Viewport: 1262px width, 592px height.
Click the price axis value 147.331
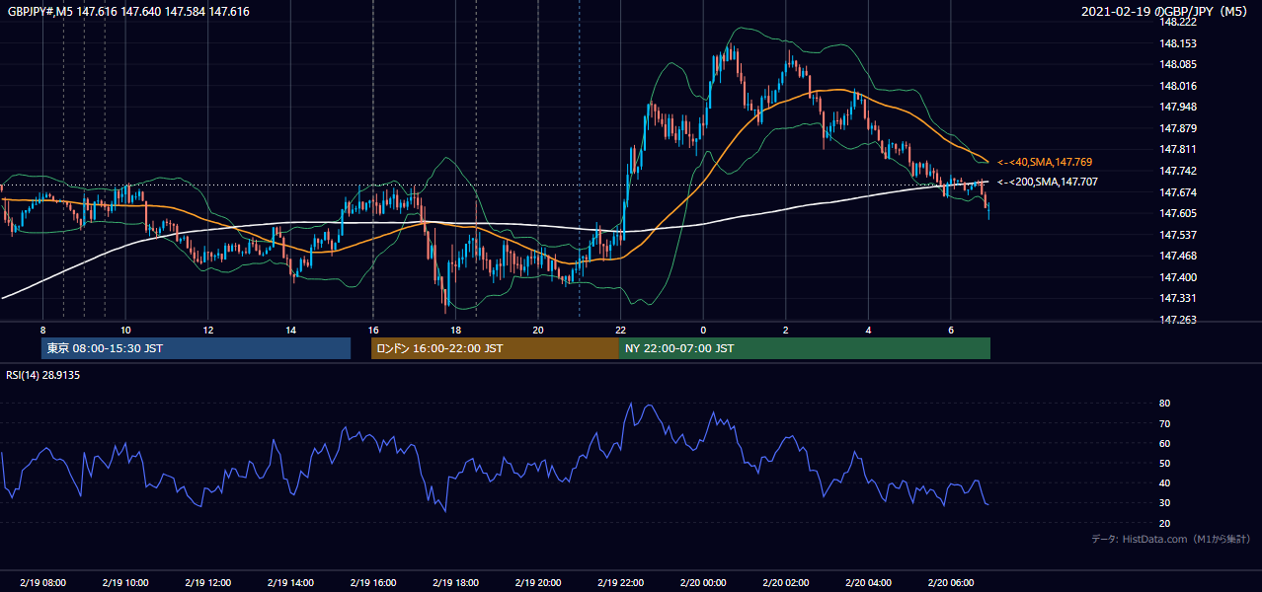(1177, 298)
